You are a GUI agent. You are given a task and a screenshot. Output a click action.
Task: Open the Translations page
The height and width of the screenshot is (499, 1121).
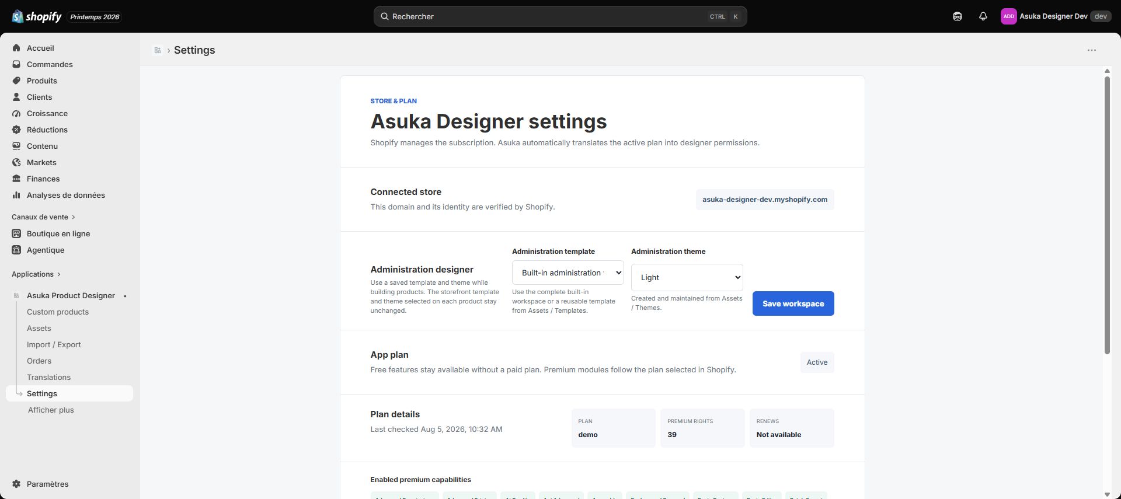pyautogui.click(x=48, y=377)
